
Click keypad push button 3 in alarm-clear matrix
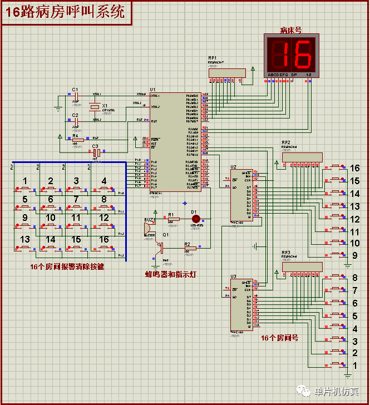coord(76,189)
